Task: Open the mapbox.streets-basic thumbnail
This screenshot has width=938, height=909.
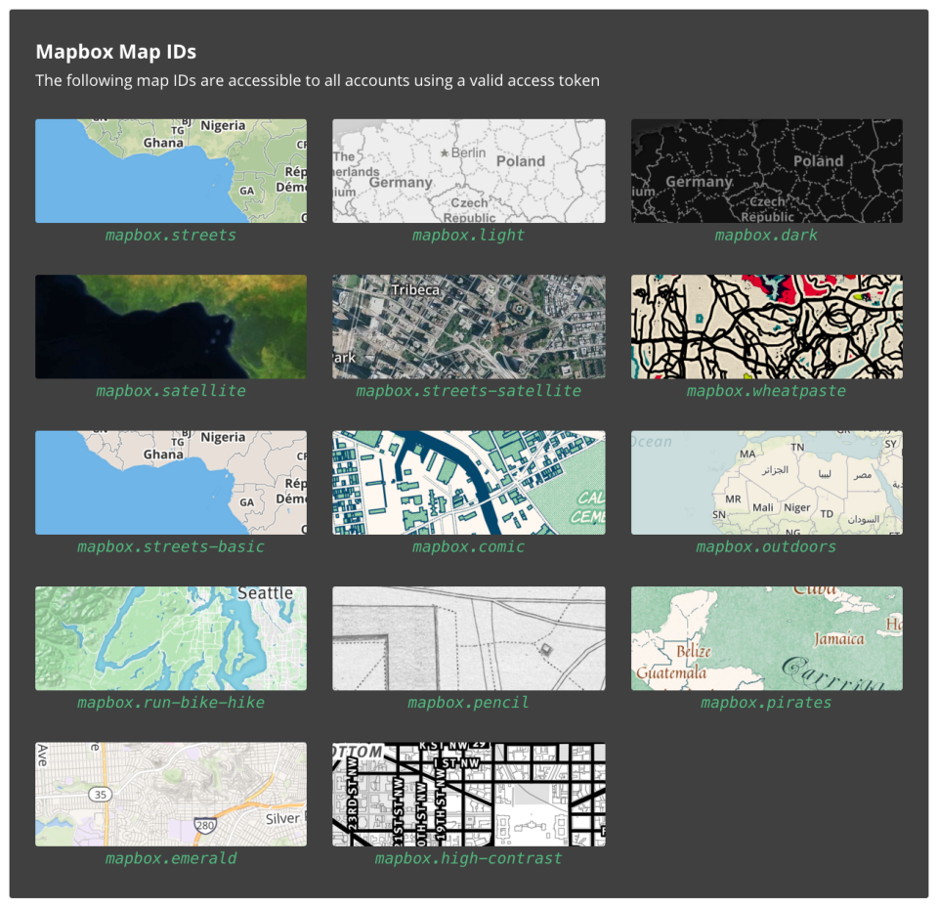Action: [x=171, y=482]
